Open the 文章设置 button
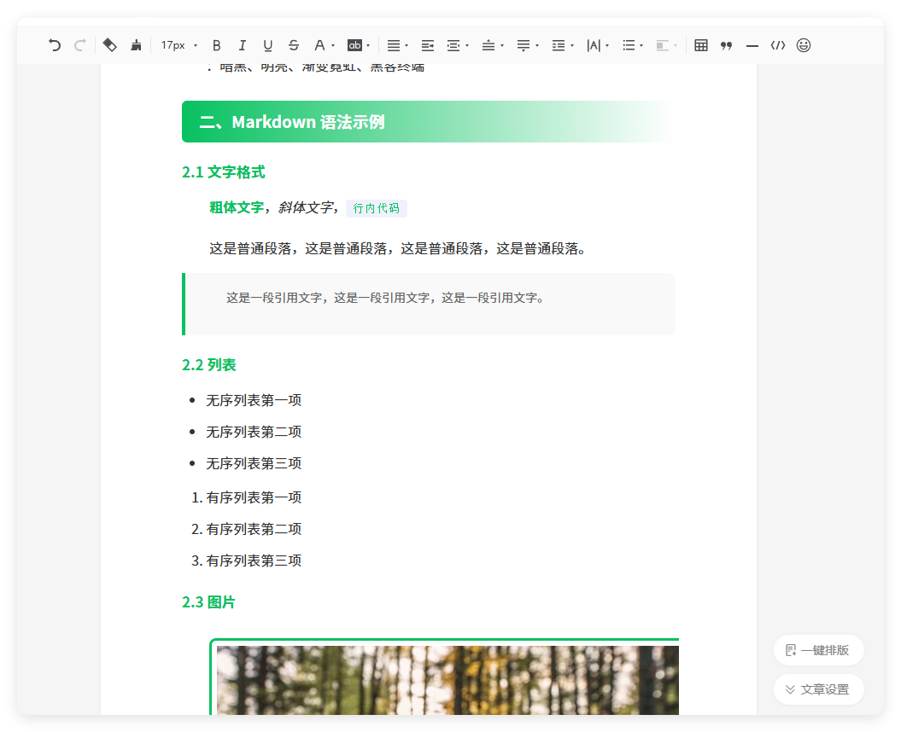 818,689
